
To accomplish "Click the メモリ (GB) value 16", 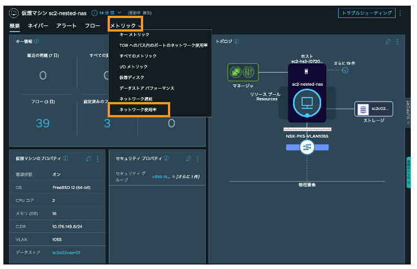I will (x=54, y=213).
